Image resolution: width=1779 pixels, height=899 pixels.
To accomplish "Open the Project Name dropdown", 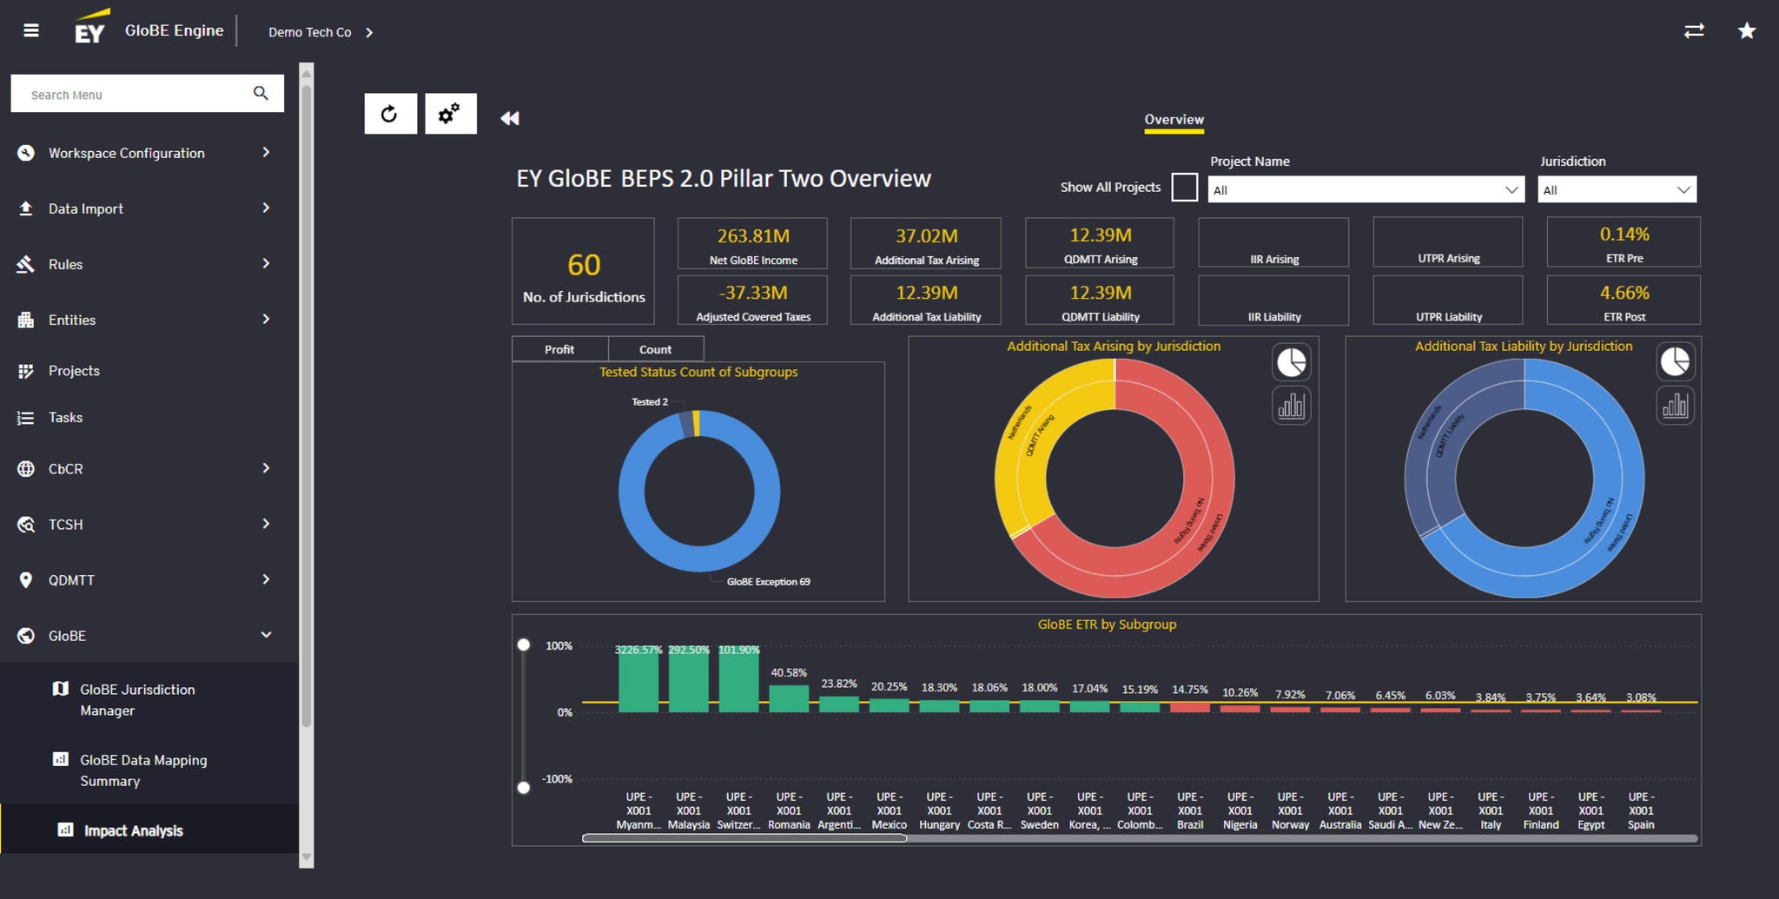I will [x=1366, y=189].
